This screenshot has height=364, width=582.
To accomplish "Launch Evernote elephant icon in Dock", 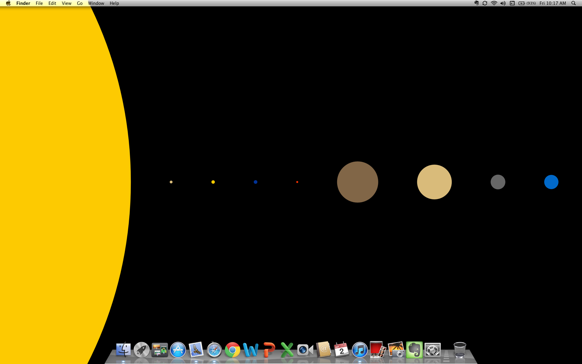I will 414,350.
